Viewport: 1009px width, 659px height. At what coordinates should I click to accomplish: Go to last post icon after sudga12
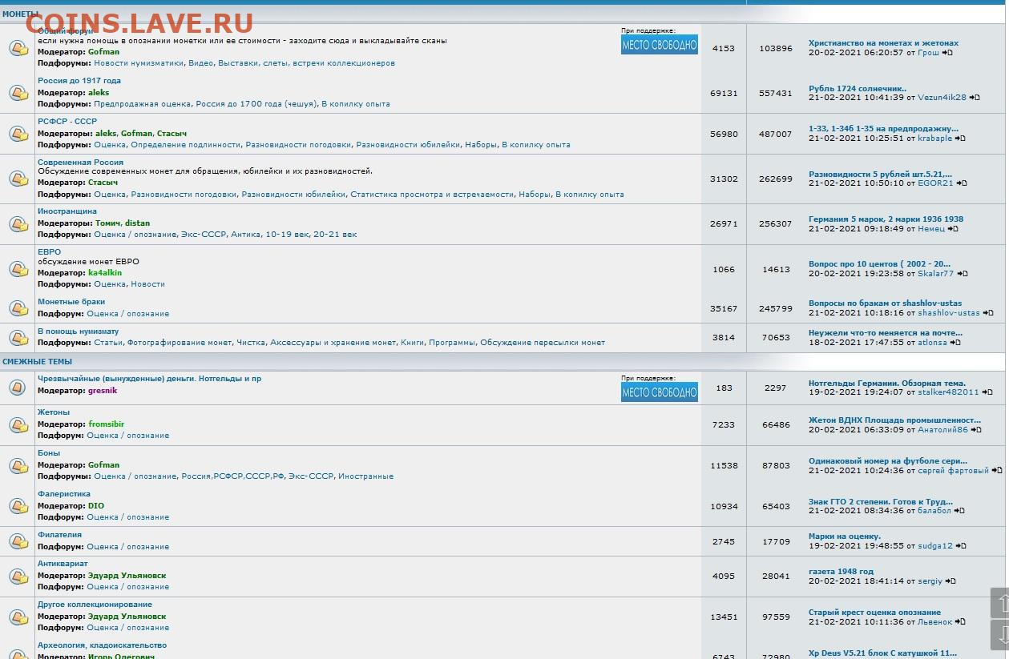[961, 546]
